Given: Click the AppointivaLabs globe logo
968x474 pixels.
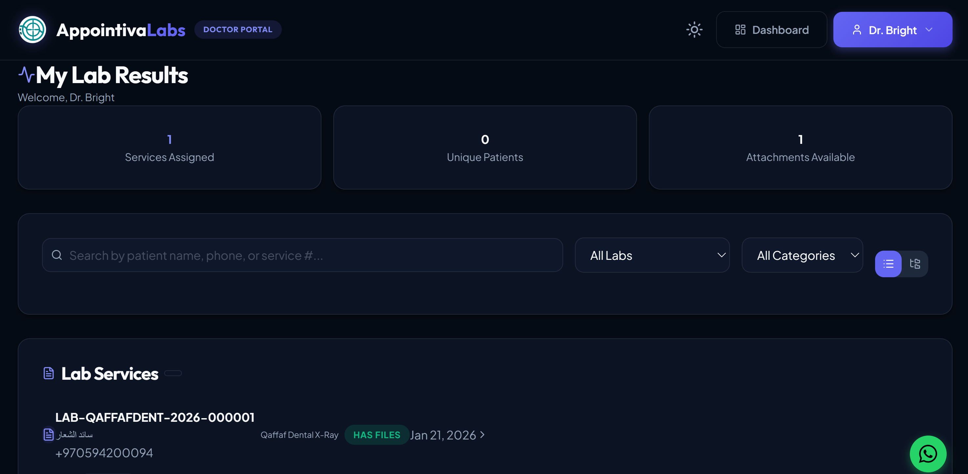Looking at the screenshot, I should 32,29.
